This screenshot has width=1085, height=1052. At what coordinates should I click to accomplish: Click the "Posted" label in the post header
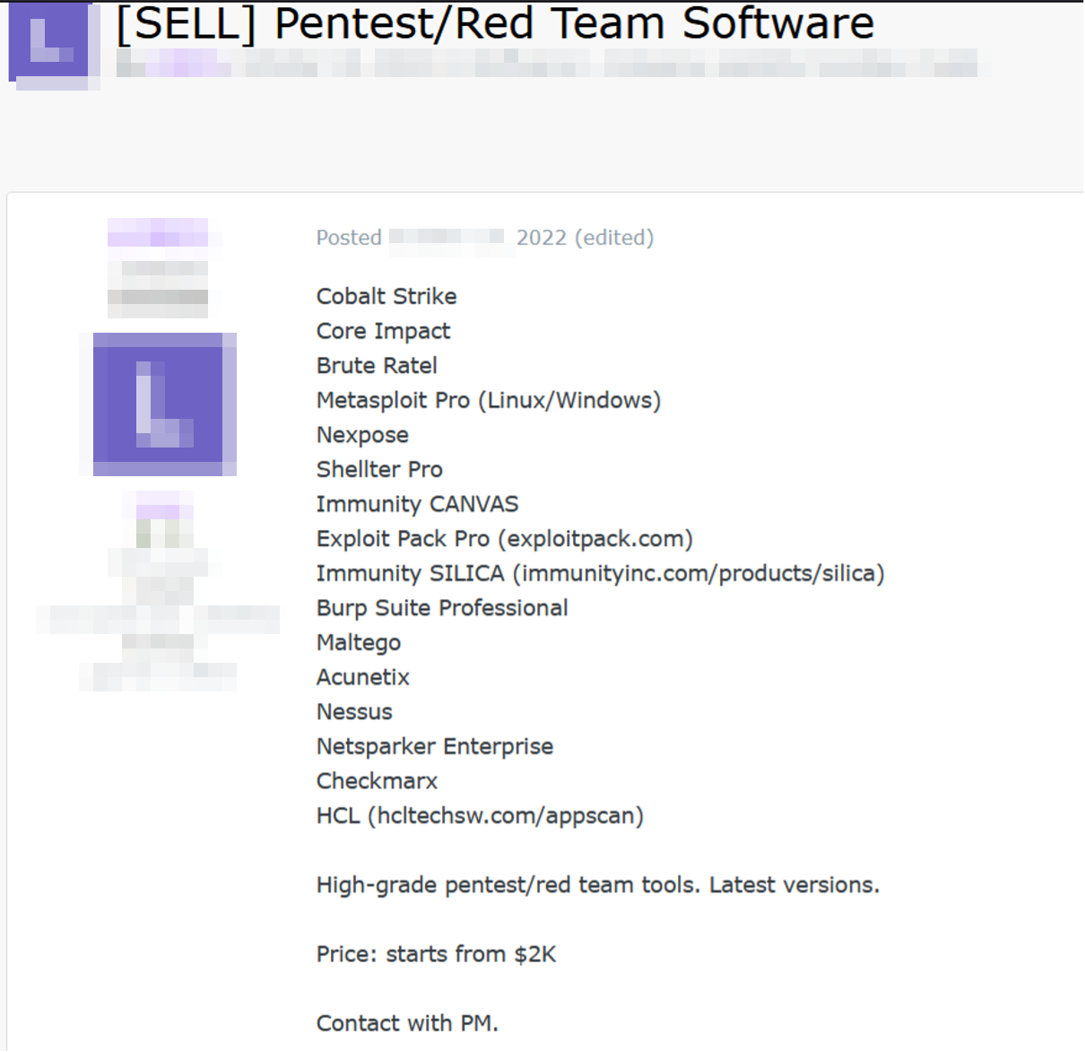click(349, 238)
